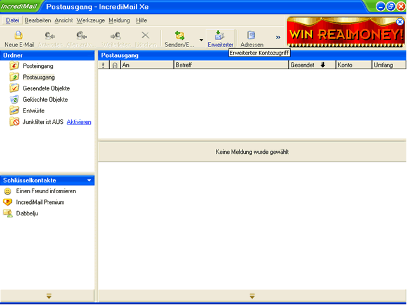
Task: Select the Posteingang folder icon
Action: click(x=14, y=65)
